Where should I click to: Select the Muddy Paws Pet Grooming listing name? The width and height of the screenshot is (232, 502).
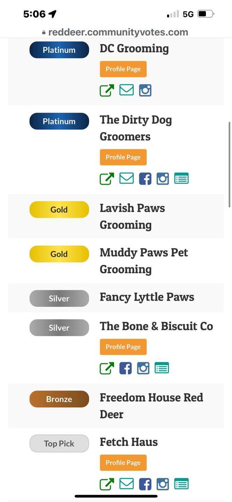coord(144,261)
